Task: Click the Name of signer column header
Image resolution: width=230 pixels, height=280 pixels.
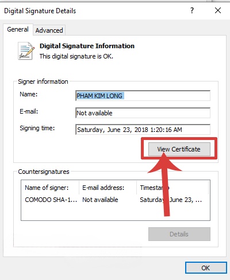Action: tap(50, 188)
